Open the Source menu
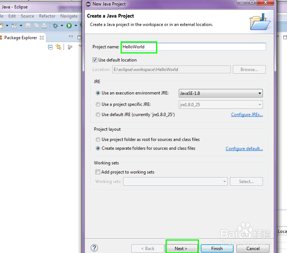This screenshot has height=253, width=287. [27, 16]
